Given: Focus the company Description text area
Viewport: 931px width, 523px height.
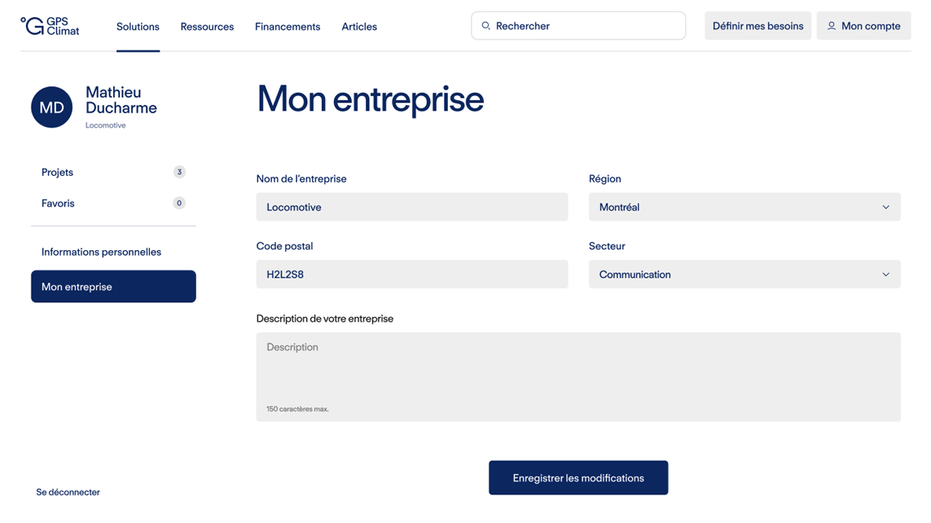Looking at the screenshot, I should tap(578, 371).
